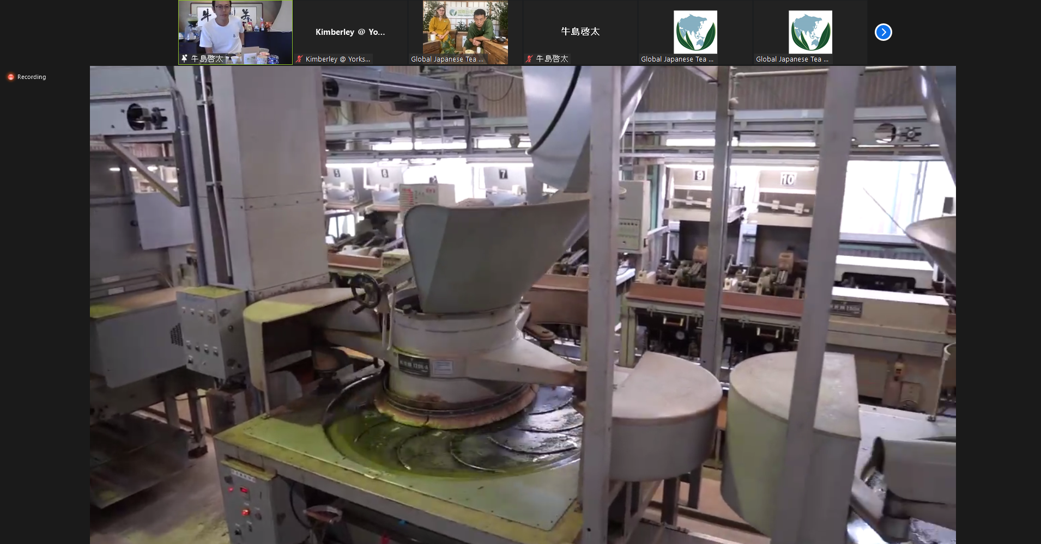This screenshot has width=1041, height=544.
Task: Click the name label under the logo nearest the arrow
Action: tap(792, 59)
